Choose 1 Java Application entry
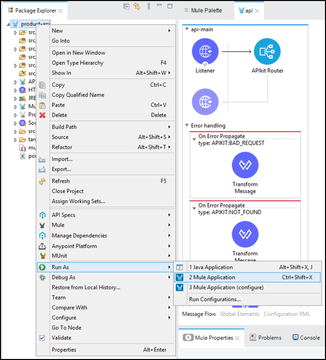326x360 pixels. pos(247,267)
